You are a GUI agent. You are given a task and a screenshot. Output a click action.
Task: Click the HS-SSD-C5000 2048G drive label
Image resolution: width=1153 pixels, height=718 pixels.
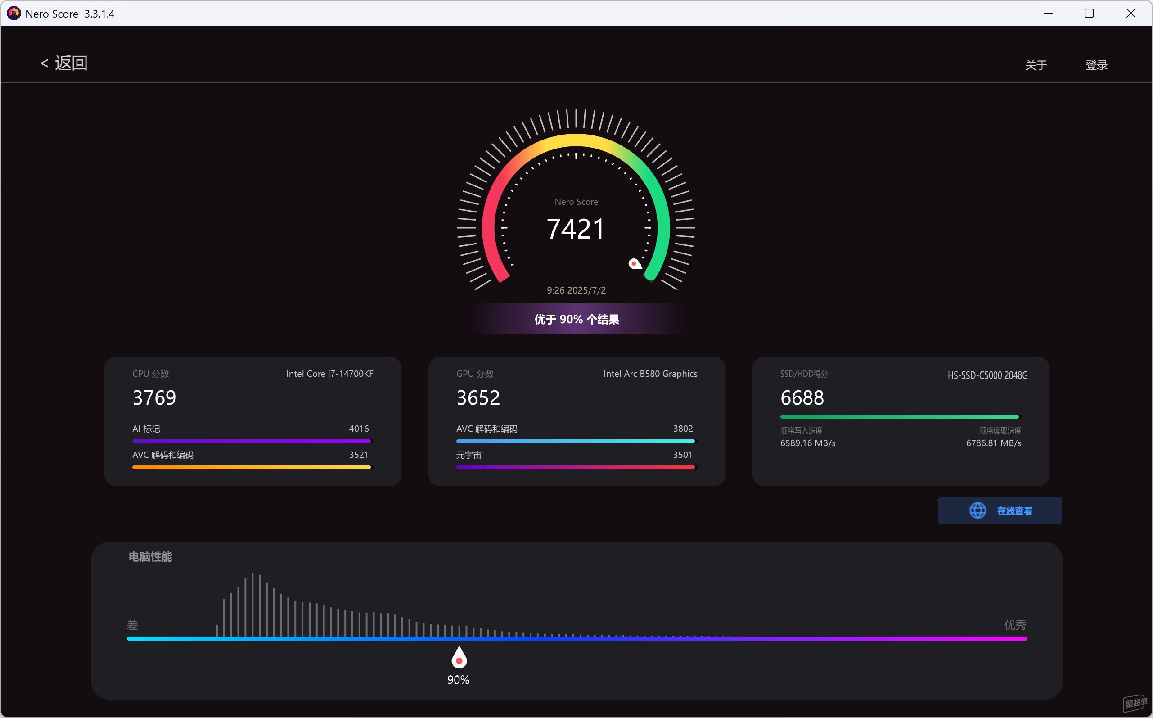[987, 375]
